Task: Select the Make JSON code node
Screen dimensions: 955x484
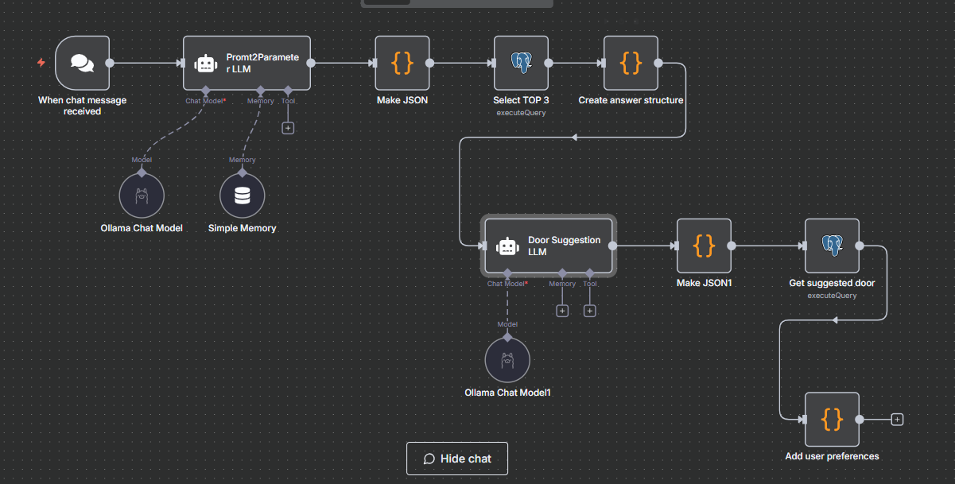Action: click(402, 63)
